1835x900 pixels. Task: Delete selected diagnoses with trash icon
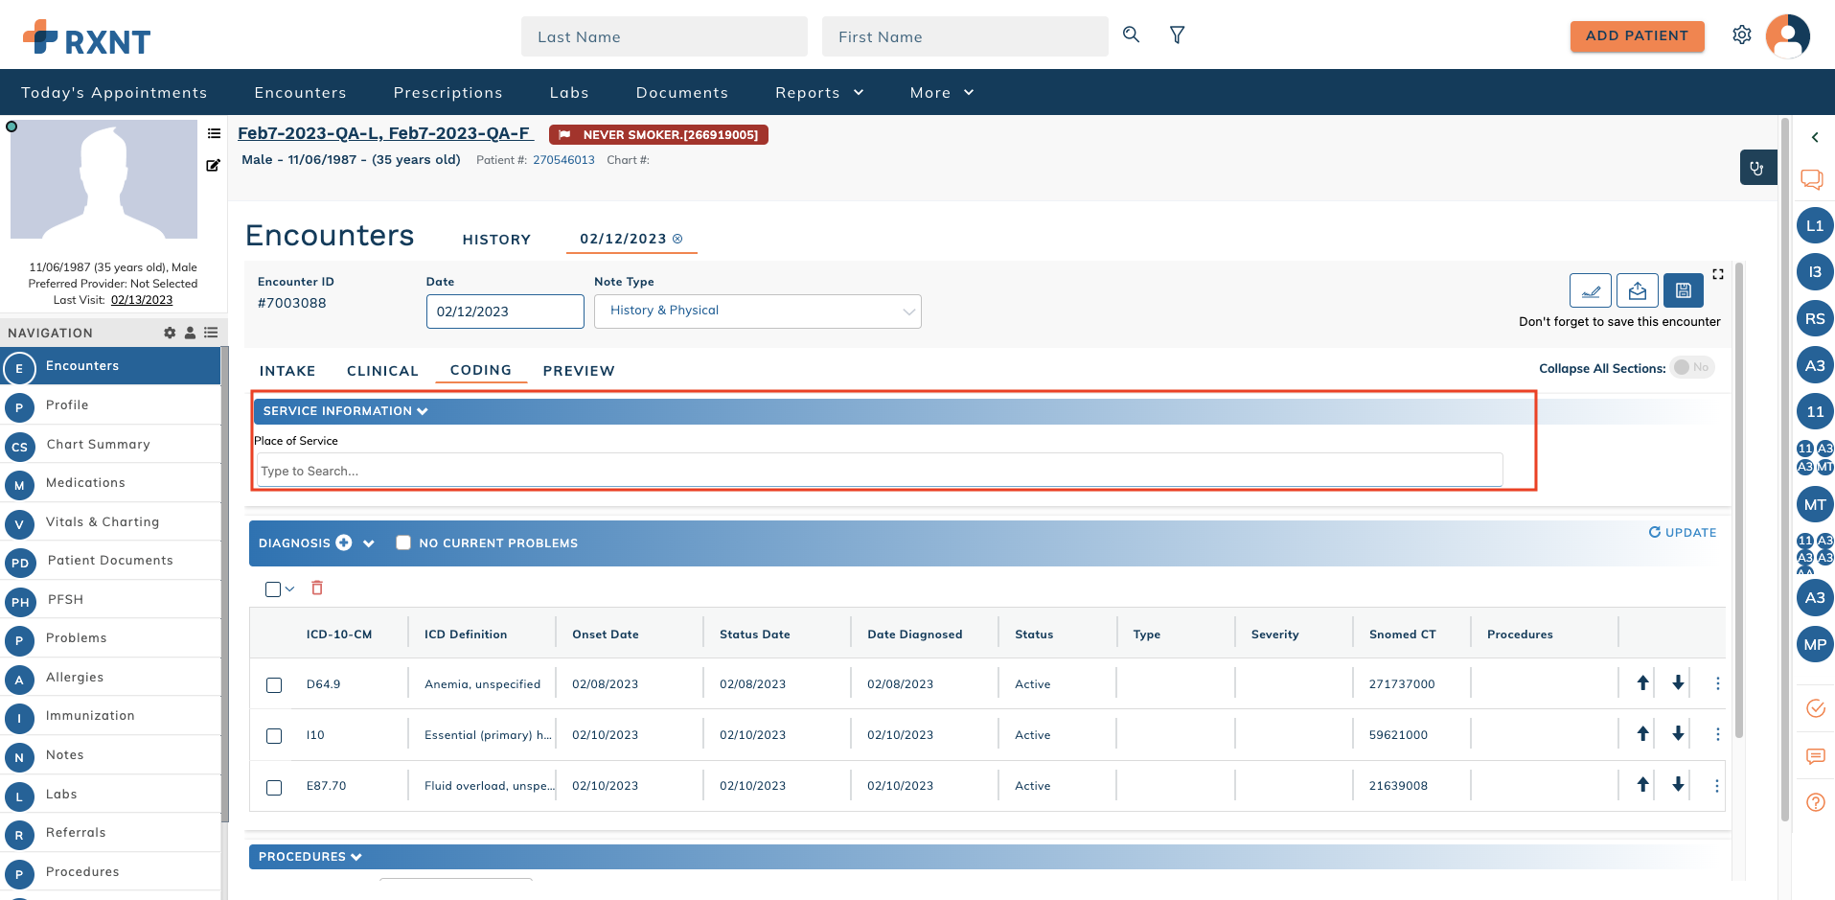(x=317, y=588)
